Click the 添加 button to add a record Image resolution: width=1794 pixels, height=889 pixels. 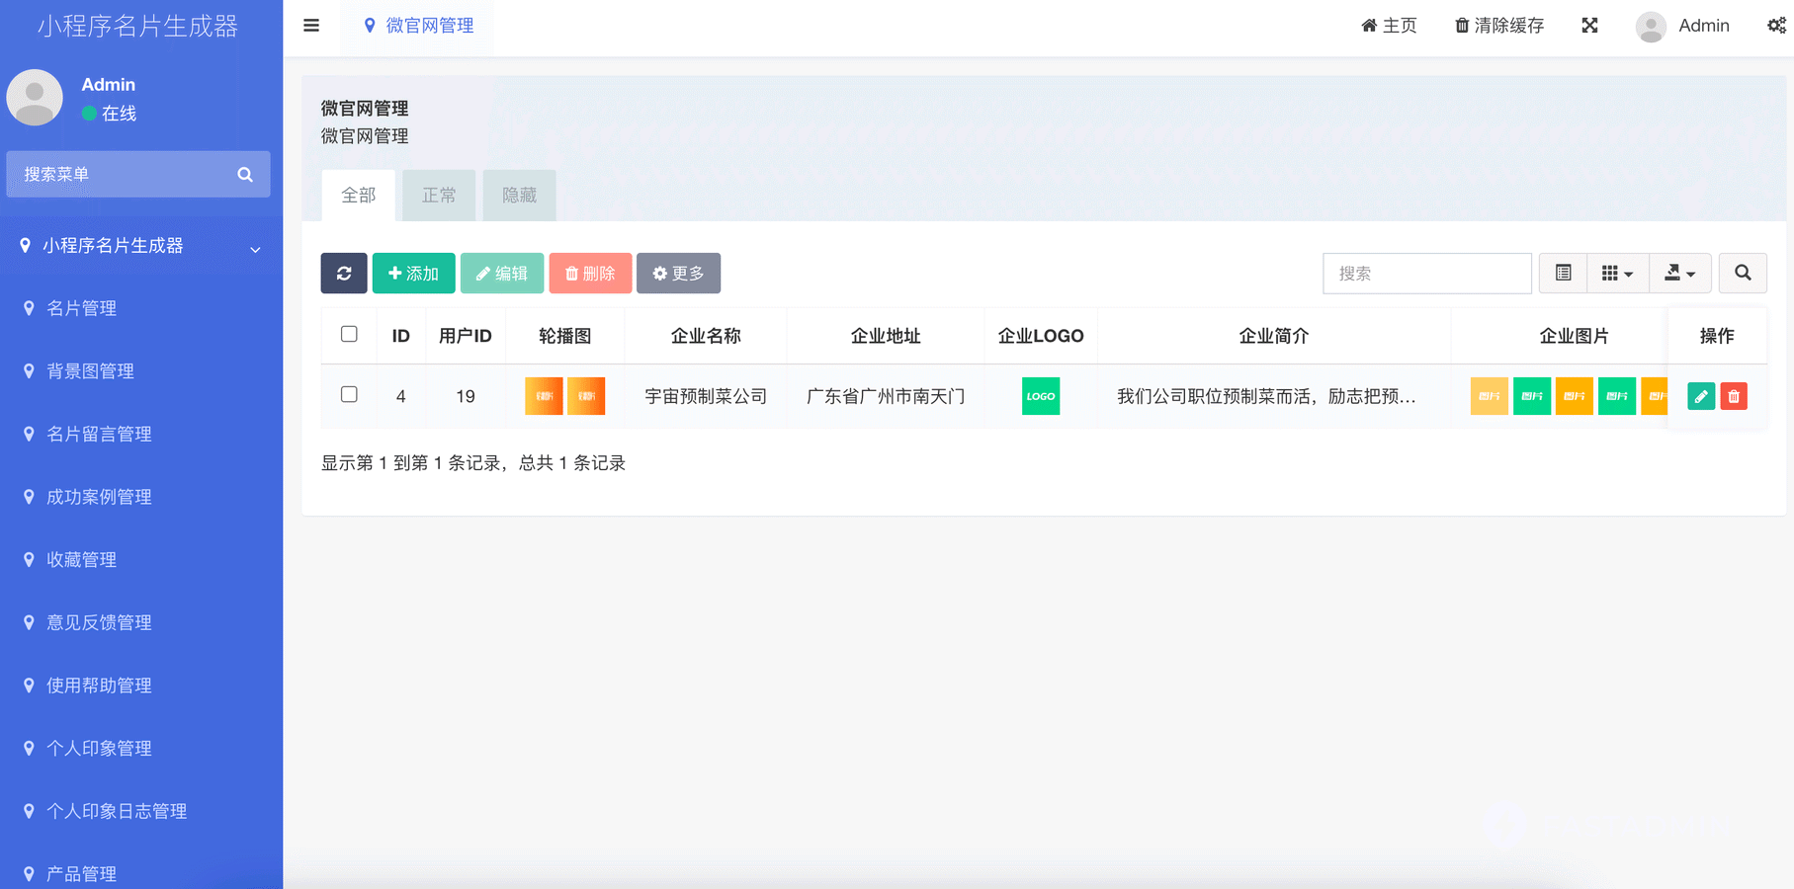[x=413, y=273]
